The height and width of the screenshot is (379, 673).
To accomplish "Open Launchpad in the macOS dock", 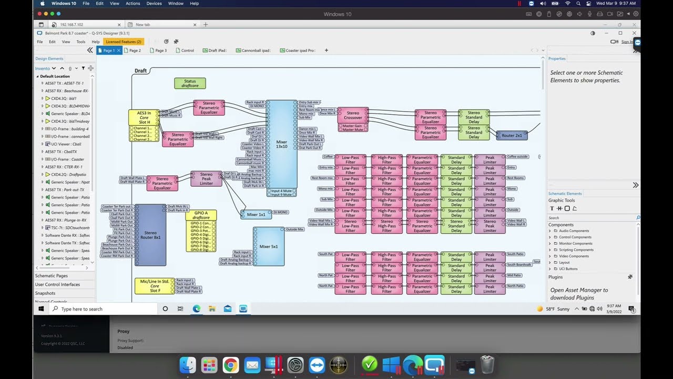I will [x=209, y=365].
